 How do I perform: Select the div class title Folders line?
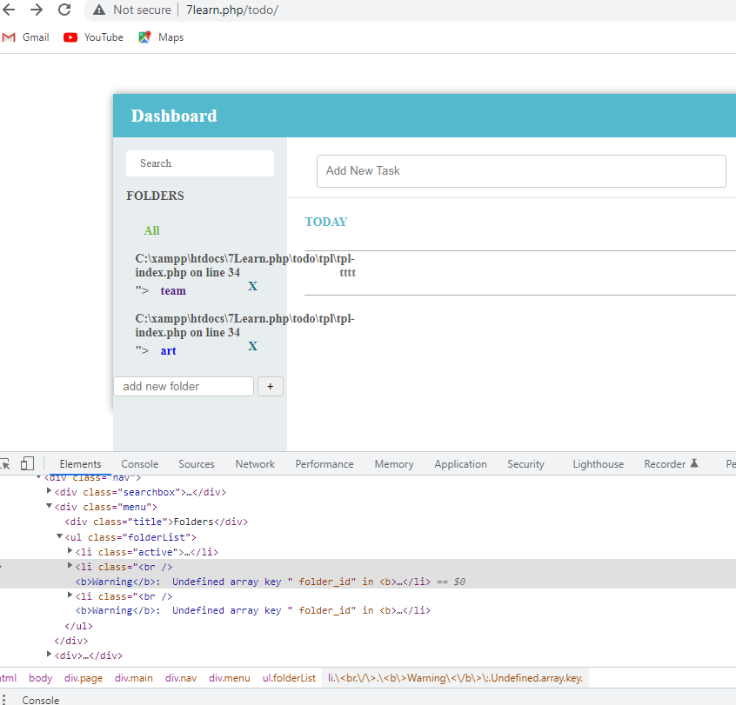click(x=157, y=522)
